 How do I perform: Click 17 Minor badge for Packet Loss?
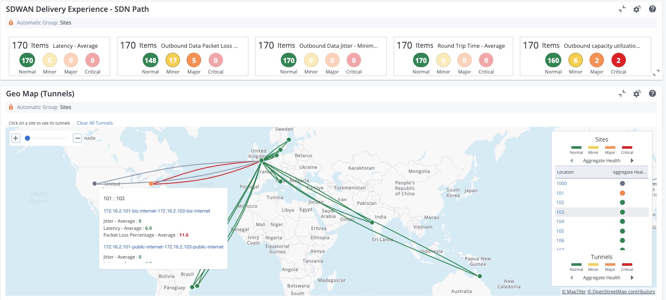(x=173, y=60)
